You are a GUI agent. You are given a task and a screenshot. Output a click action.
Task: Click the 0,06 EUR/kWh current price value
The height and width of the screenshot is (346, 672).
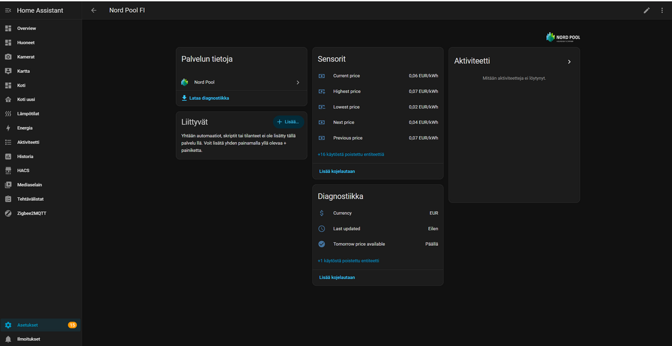tap(423, 76)
